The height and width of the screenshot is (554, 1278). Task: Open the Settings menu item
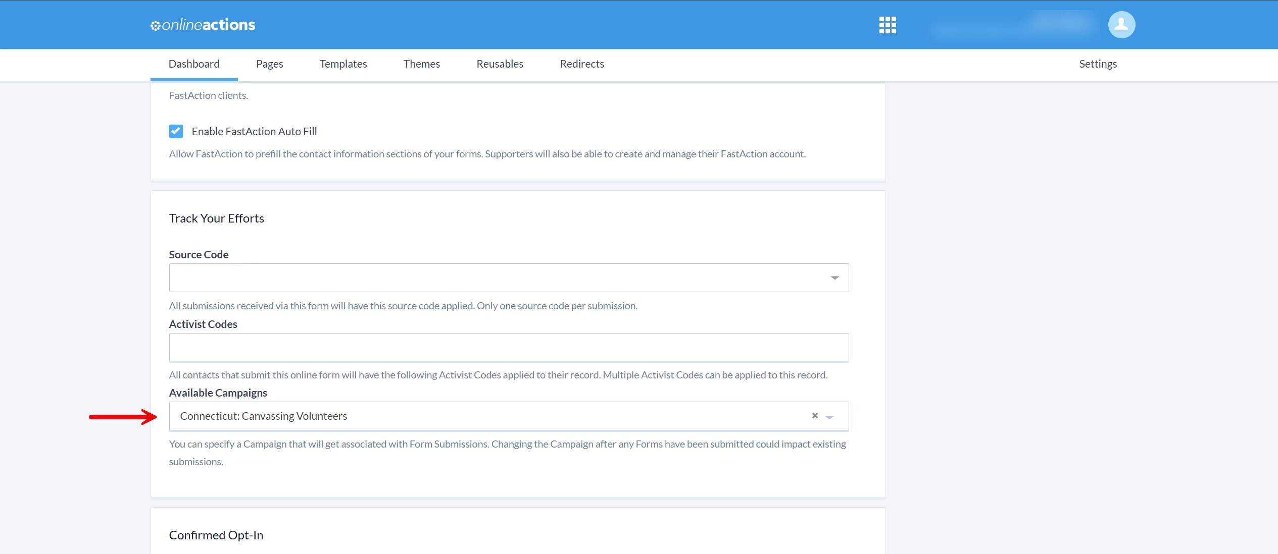(x=1098, y=64)
